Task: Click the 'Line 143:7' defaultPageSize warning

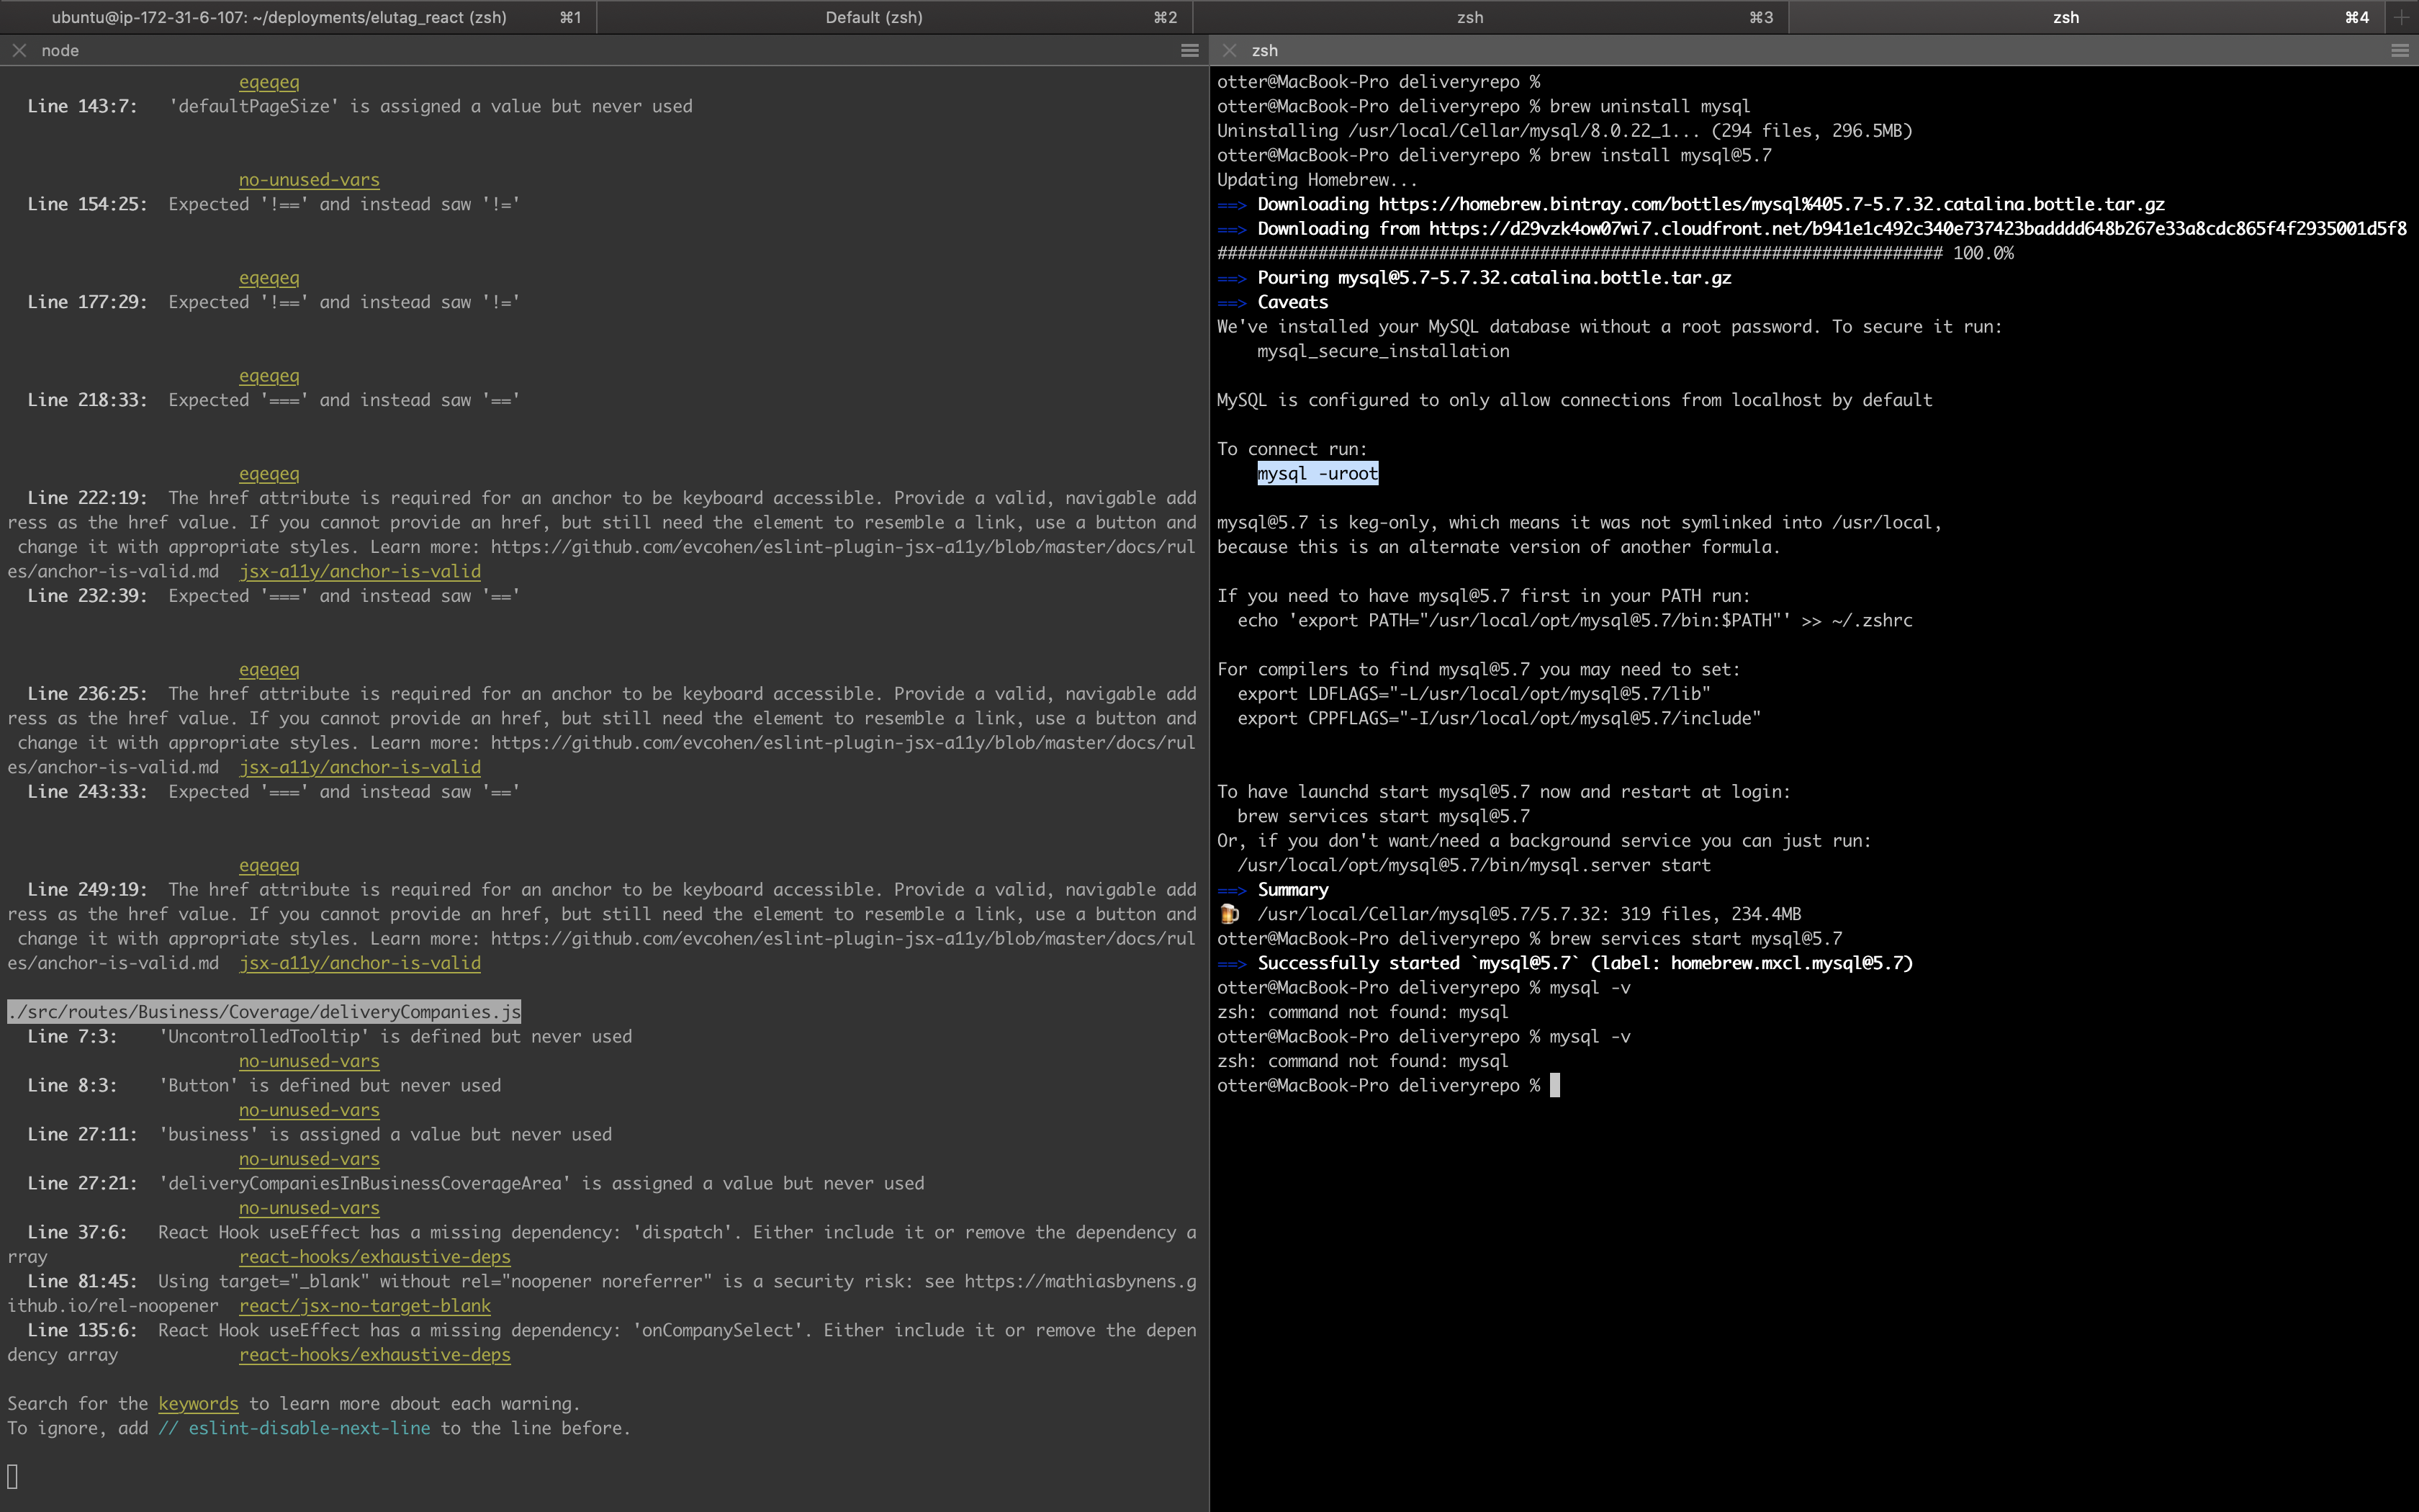Action: click(x=360, y=107)
